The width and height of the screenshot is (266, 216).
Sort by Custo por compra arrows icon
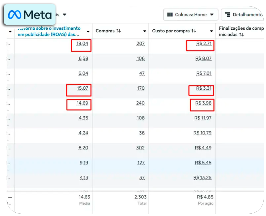click(194, 31)
